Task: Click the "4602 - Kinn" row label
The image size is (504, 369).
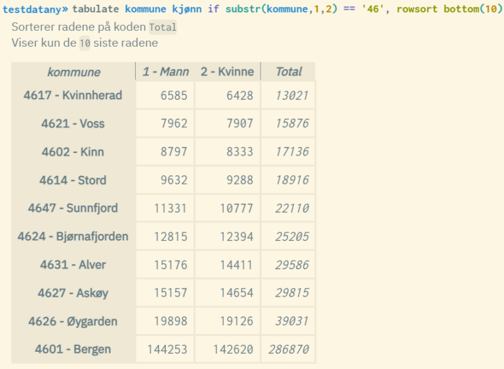Action: [x=73, y=152]
